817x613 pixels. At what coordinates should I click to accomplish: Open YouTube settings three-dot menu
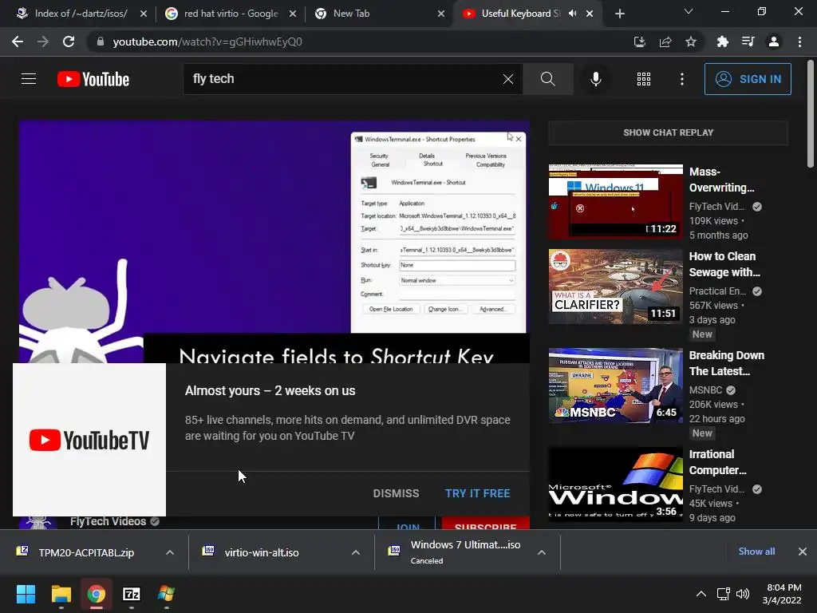tap(682, 79)
